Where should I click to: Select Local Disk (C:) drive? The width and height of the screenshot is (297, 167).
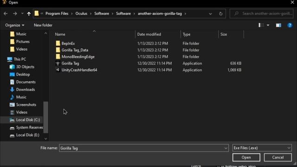point(28,120)
